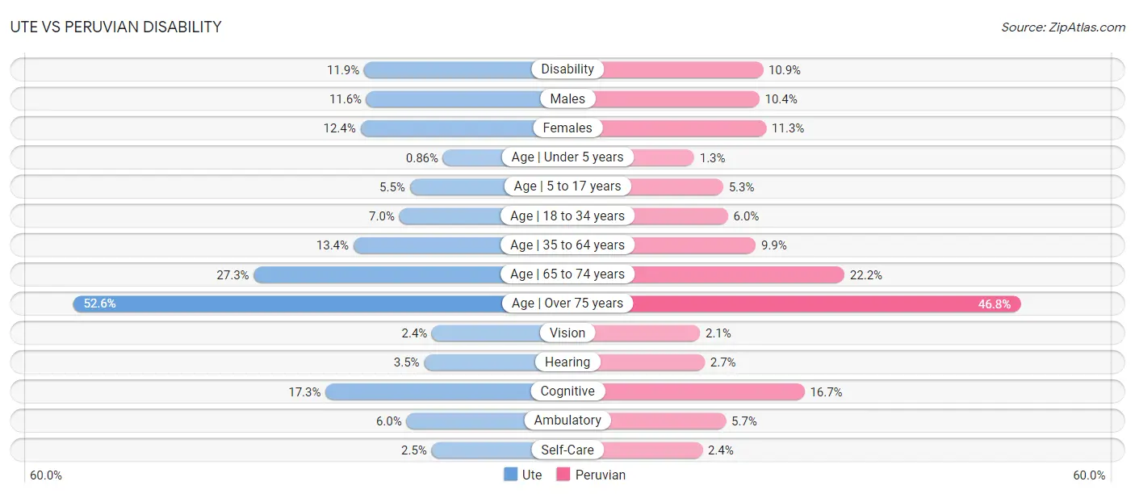Image resolution: width=1135 pixels, height=494 pixels.
Task: Select the Cognitive category label
Action: 567,391
